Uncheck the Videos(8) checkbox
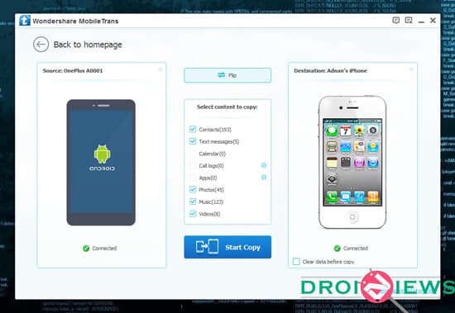 point(193,214)
